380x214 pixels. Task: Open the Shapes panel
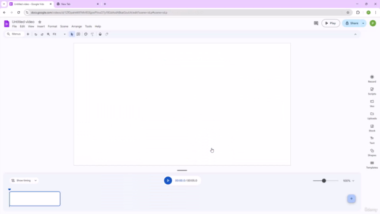tap(372, 153)
